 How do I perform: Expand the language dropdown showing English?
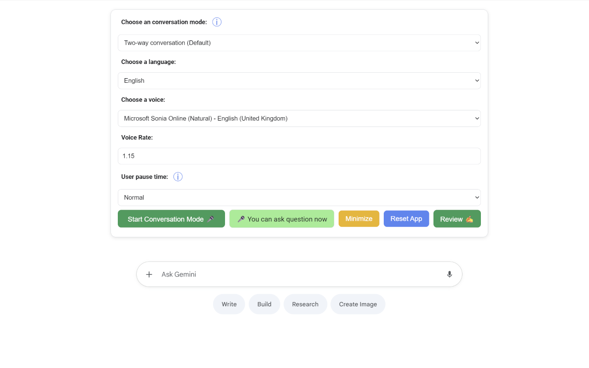click(299, 80)
